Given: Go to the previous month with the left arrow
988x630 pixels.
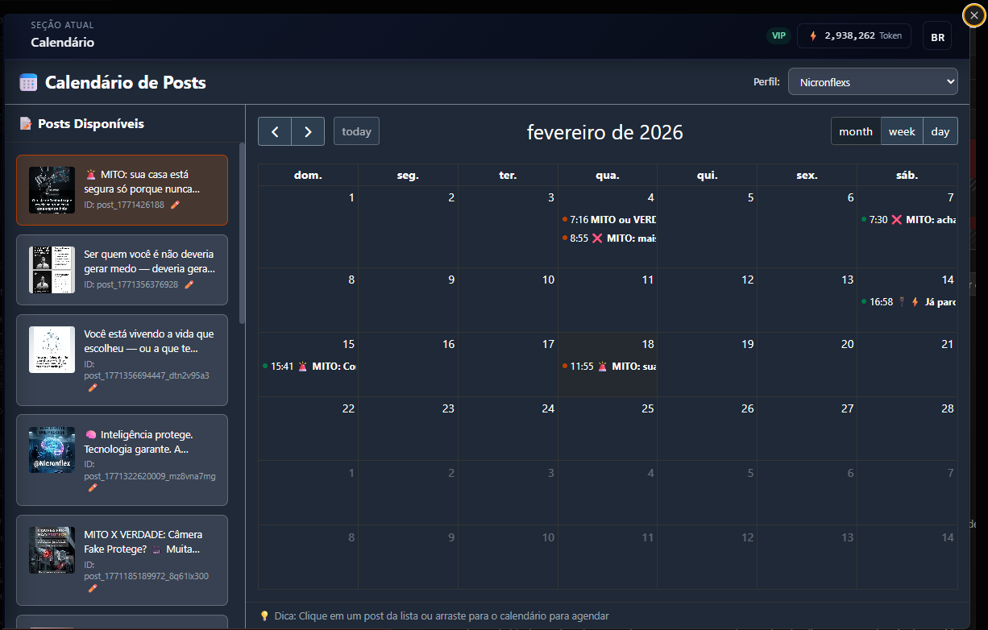Looking at the screenshot, I should point(275,131).
